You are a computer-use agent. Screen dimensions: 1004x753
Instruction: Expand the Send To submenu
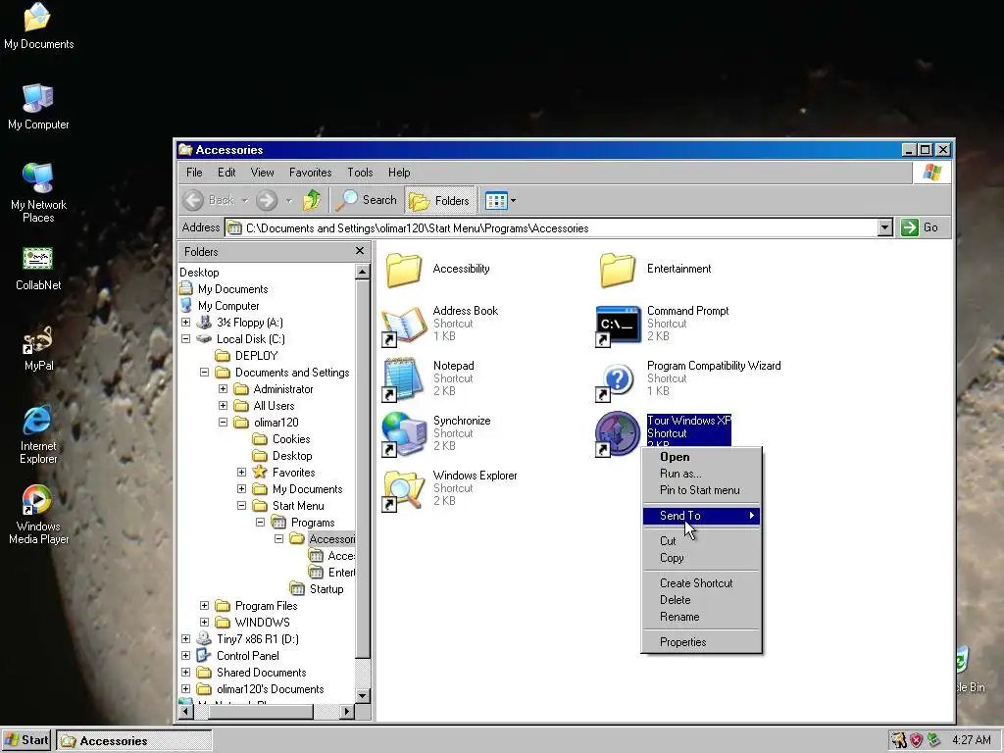(701, 516)
